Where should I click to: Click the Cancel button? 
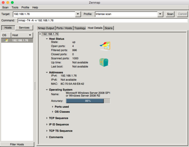click(x=182, y=14)
